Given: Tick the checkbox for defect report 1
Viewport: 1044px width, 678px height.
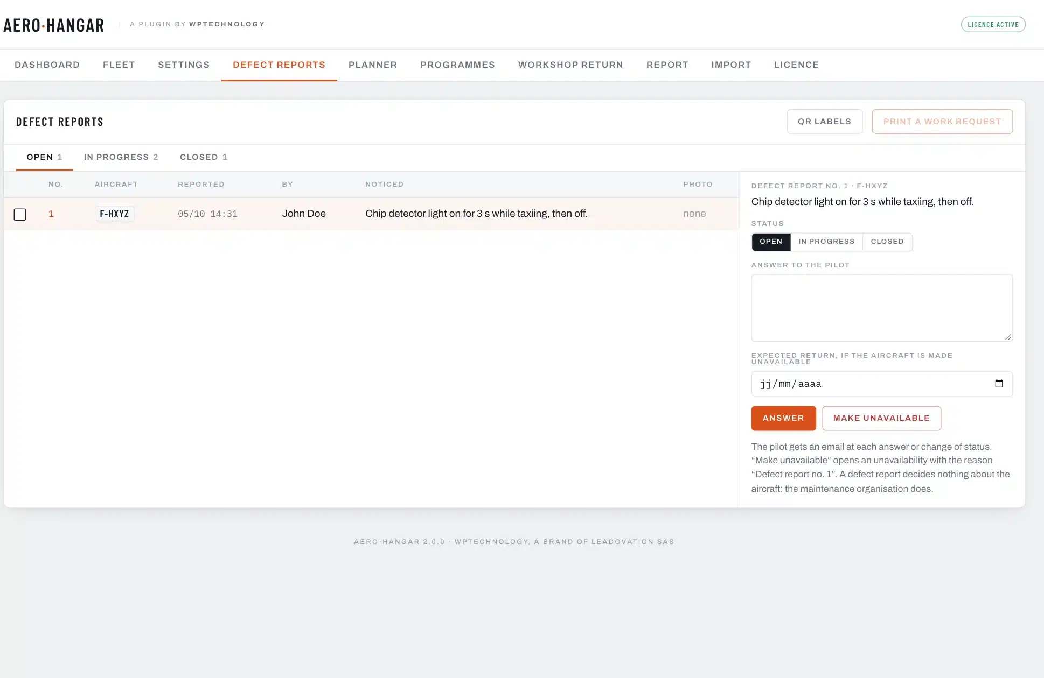Looking at the screenshot, I should 20,214.
